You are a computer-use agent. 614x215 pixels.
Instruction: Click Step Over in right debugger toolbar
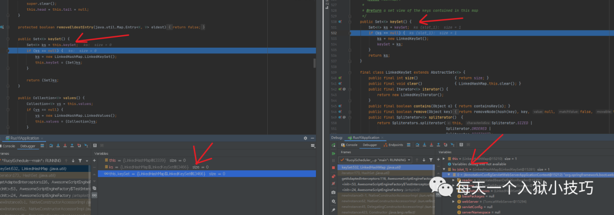tap(417, 145)
